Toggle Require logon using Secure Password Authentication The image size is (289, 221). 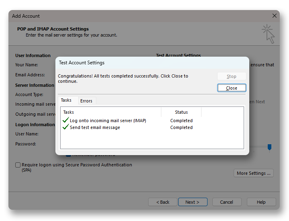pos(18,165)
